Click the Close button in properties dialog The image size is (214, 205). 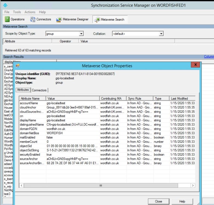(x=158, y=201)
